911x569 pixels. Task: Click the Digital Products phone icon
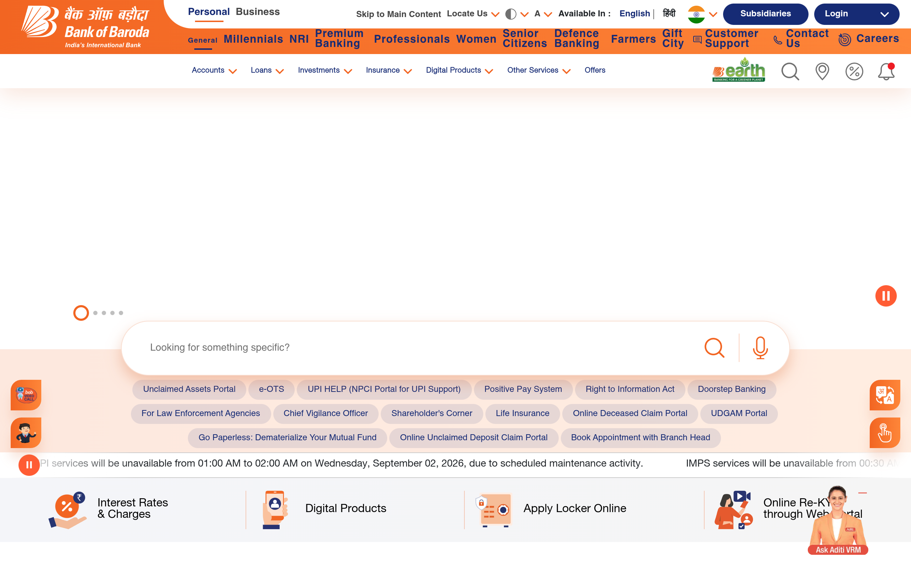(275, 510)
